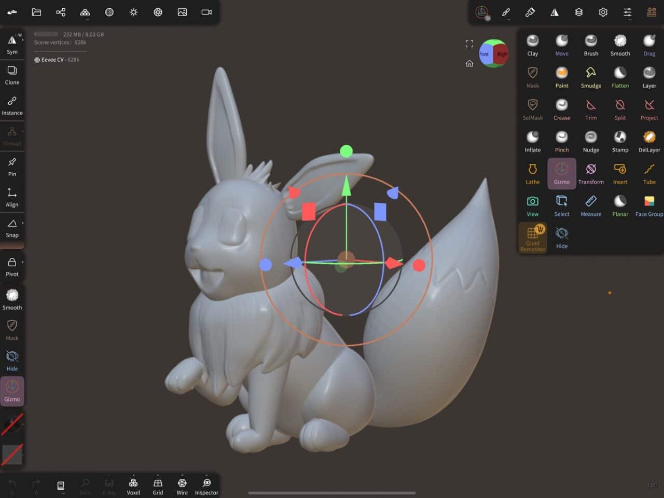The width and height of the screenshot is (664, 498).
Task: Toggle the Smooth shortcut in left sidebar
Action: [x=12, y=299]
